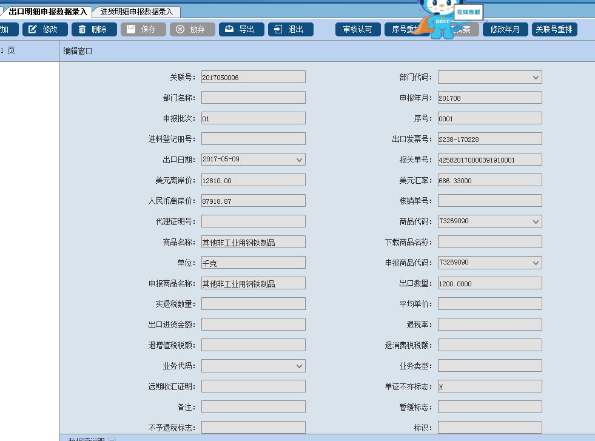
Task: Click the 审核认可 button
Action: pyautogui.click(x=358, y=29)
